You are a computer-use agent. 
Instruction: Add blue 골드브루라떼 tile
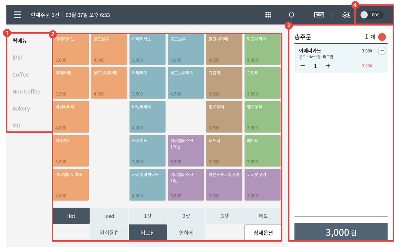pyautogui.click(x=186, y=83)
